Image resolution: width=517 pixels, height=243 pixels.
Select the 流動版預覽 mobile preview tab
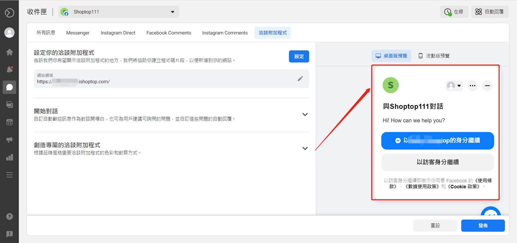click(434, 56)
